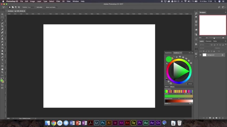Viewport: 227px width, 127px height.
Task: Select the Crop tool
Action: point(2,26)
